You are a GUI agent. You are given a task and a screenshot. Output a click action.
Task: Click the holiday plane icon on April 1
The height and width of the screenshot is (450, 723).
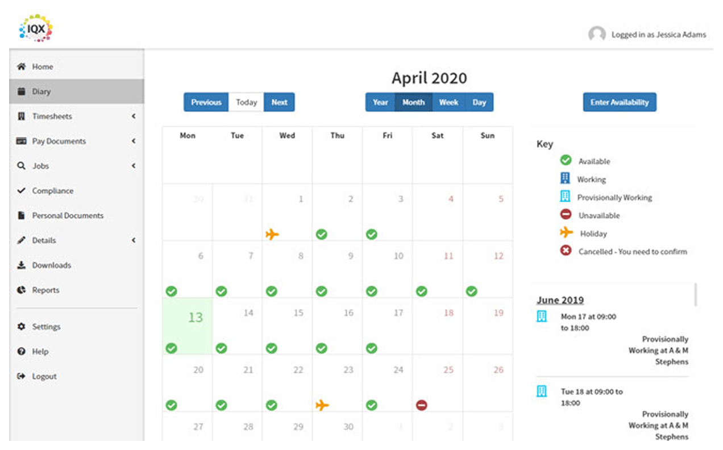(x=272, y=234)
